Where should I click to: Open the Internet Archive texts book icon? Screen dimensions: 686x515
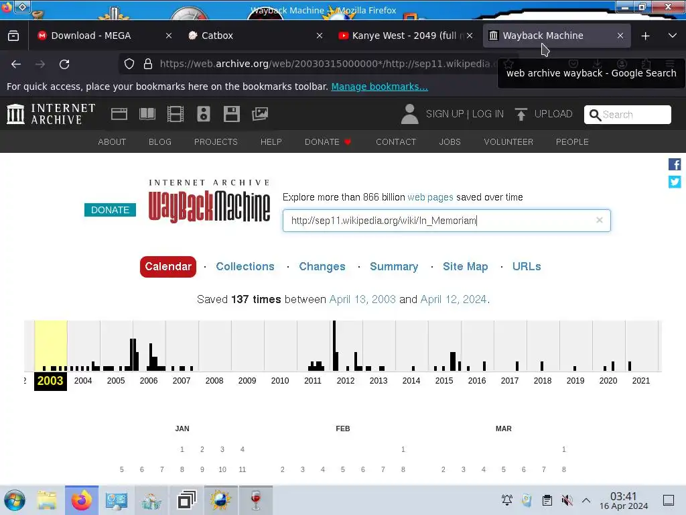(x=147, y=114)
